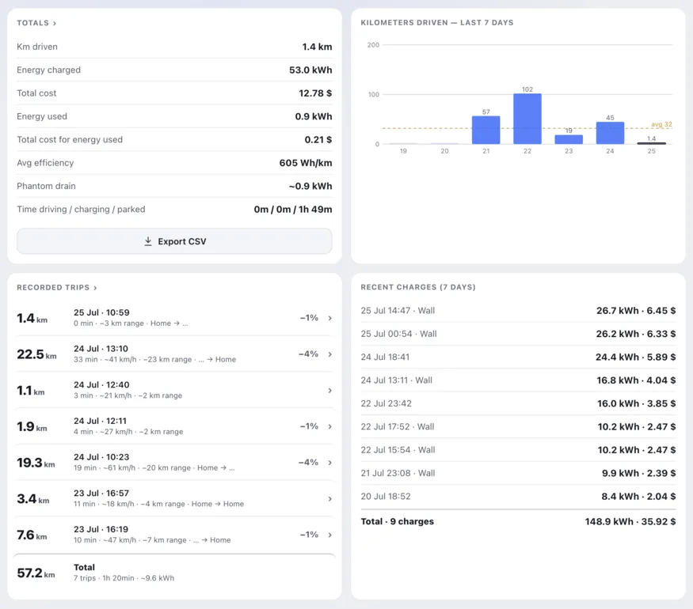Screen dimensions: 693x609
Task: Click the Kilometers Driven chart title
Action: (436, 22)
